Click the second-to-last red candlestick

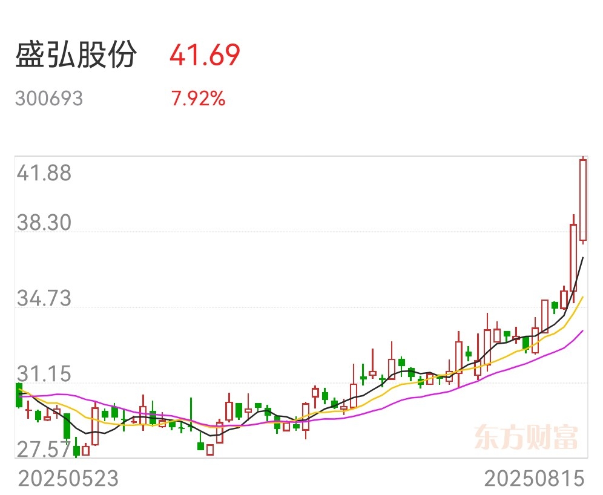pyautogui.click(x=573, y=258)
